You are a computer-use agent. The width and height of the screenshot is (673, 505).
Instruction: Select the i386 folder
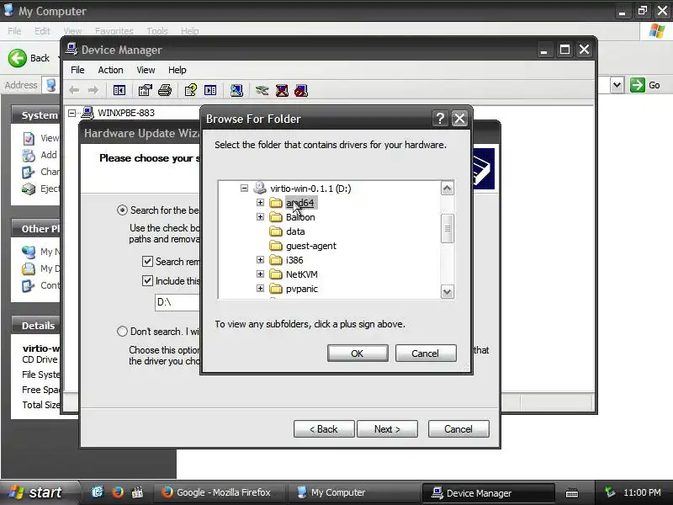(x=294, y=260)
